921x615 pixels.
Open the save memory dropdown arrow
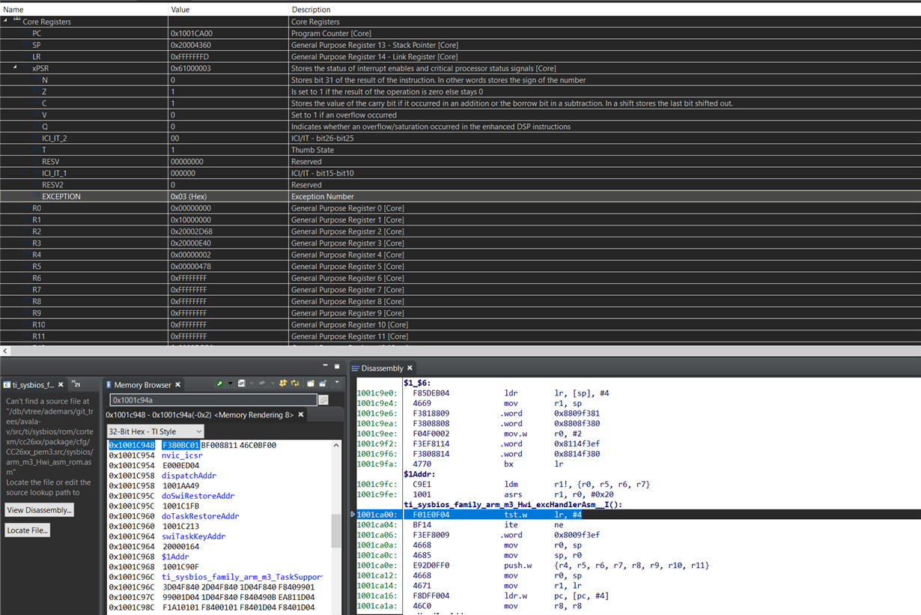[x=252, y=384]
